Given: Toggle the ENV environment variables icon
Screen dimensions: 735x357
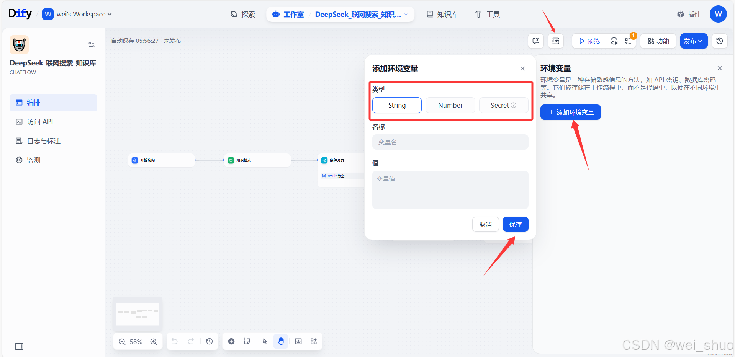Looking at the screenshot, I should pyautogui.click(x=556, y=41).
